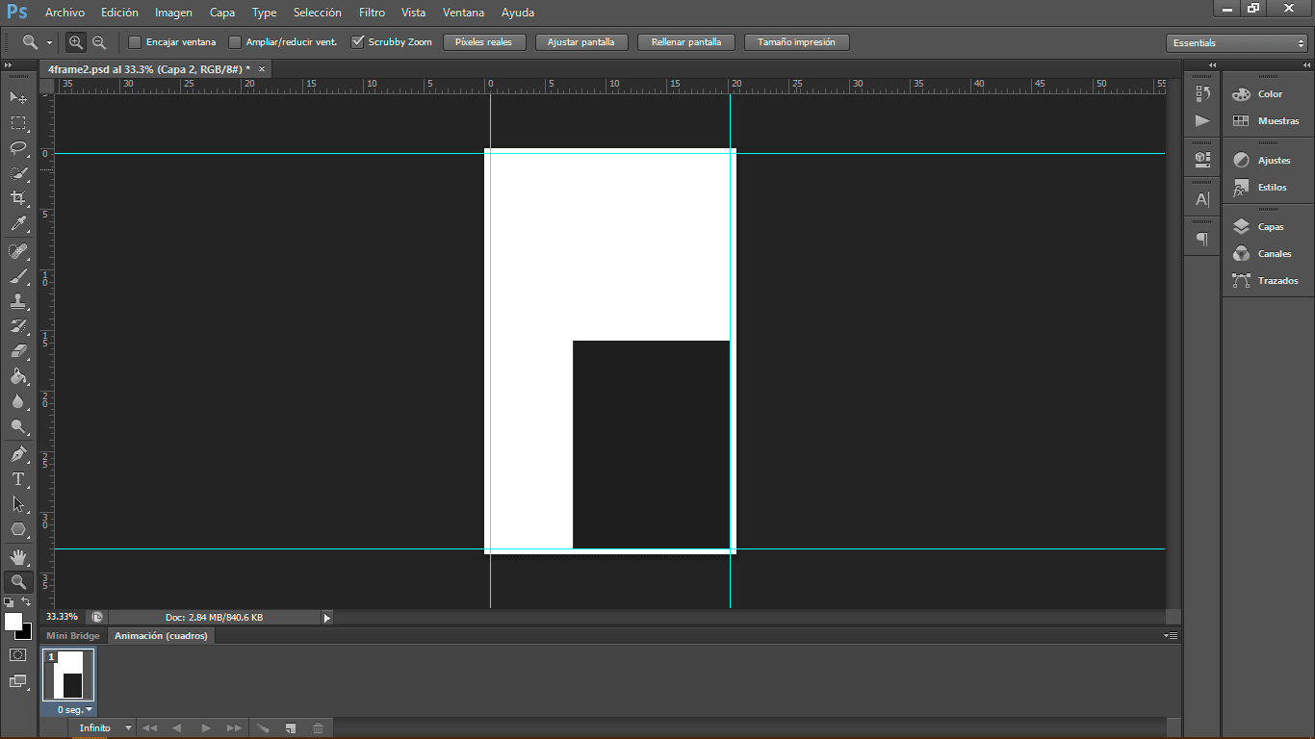Select the Rectangular Marquee tool

point(18,123)
